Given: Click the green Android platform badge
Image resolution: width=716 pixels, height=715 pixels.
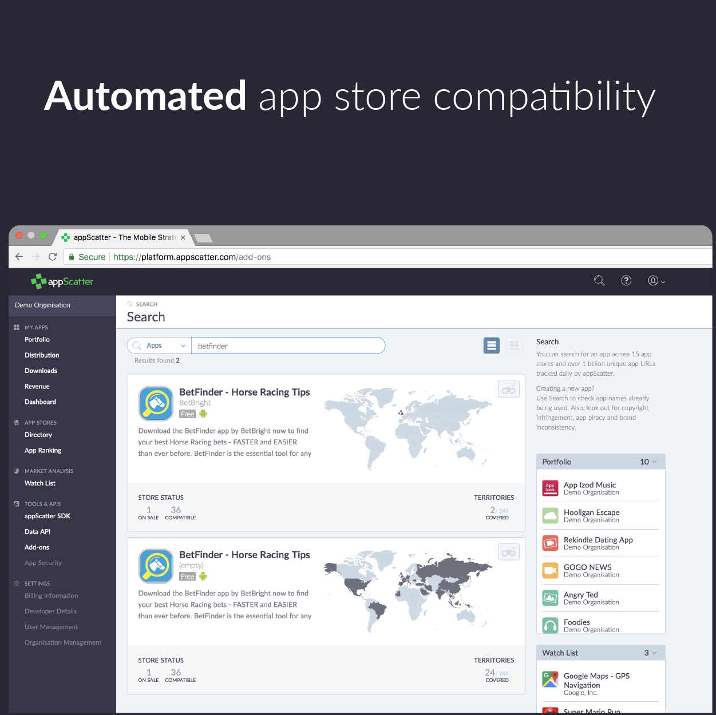Looking at the screenshot, I should 203,414.
